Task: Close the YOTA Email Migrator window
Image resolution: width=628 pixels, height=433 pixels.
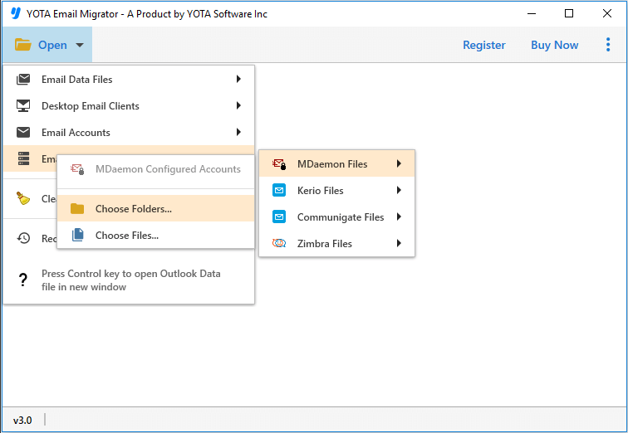Action: coord(606,13)
